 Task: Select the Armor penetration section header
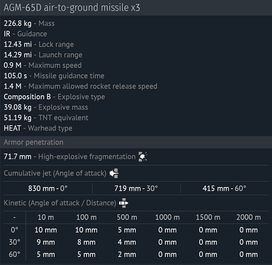click(34, 142)
